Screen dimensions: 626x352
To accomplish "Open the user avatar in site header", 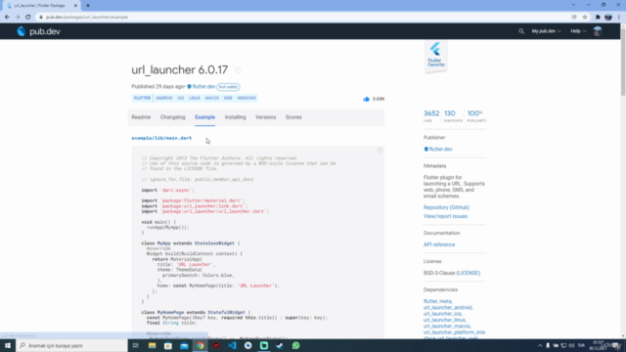I will tap(598, 31).
